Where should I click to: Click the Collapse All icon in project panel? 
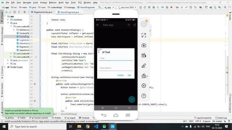[19, 12]
